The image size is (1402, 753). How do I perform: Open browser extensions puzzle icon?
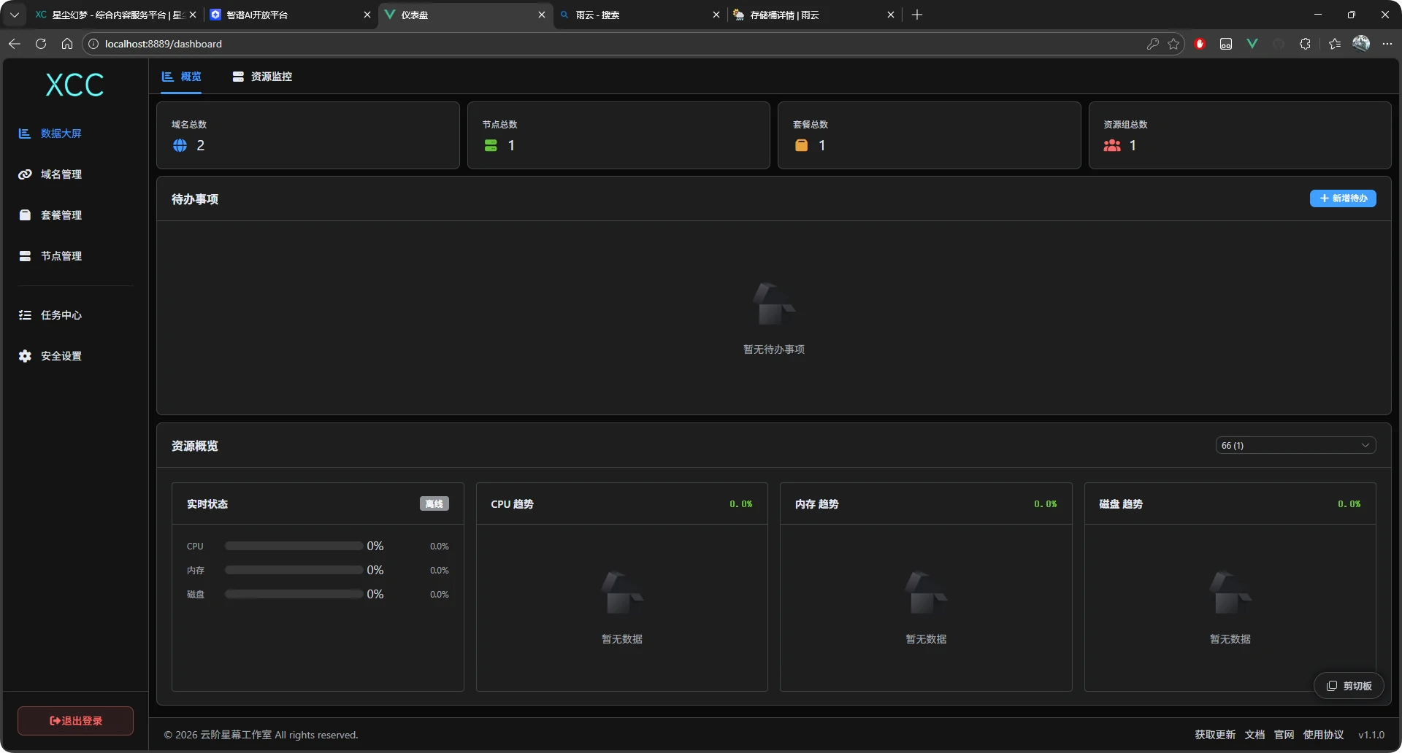[x=1305, y=44]
